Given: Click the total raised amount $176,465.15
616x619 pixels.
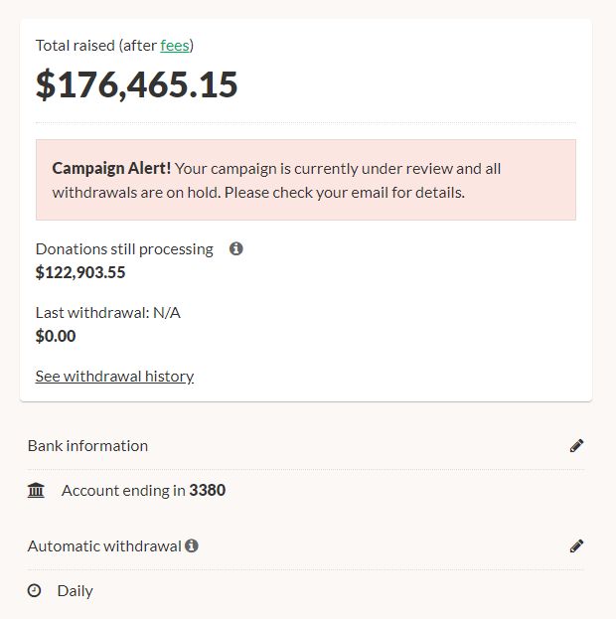Looking at the screenshot, I should coord(137,84).
